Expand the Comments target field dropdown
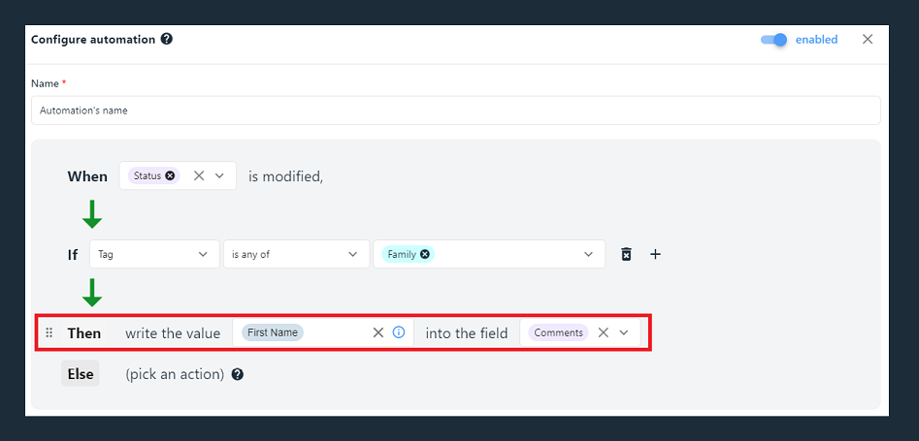Image resolution: width=919 pixels, height=441 pixels. click(624, 332)
